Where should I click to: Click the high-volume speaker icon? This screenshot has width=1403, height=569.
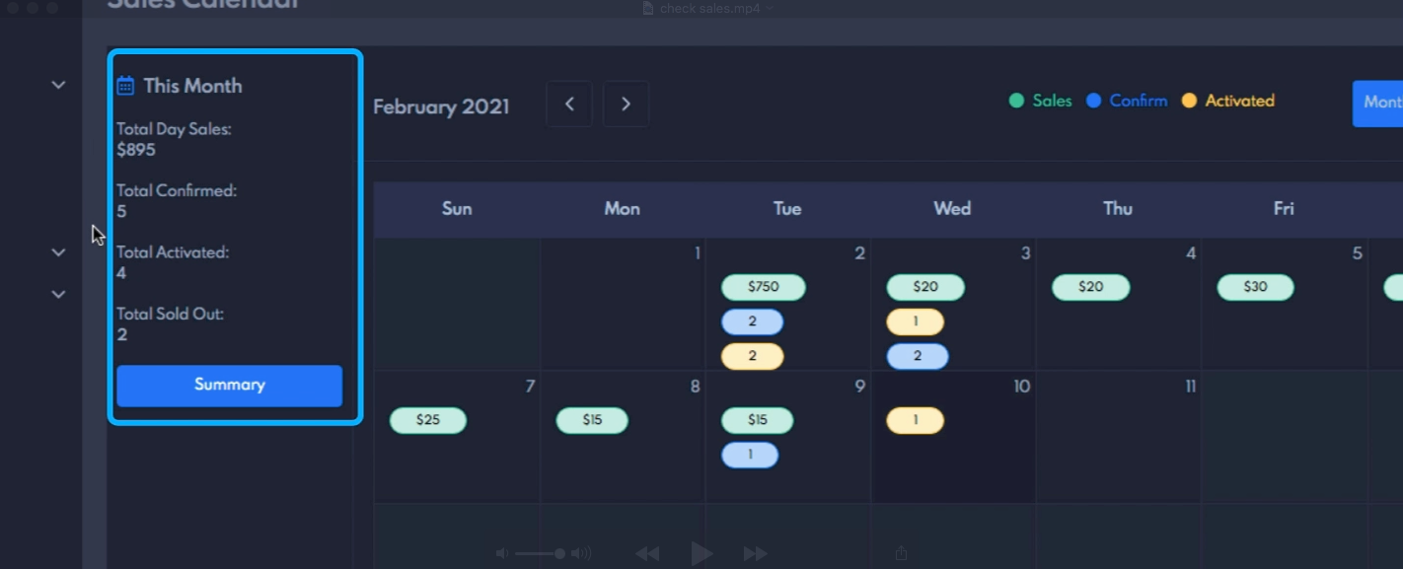point(581,553)
